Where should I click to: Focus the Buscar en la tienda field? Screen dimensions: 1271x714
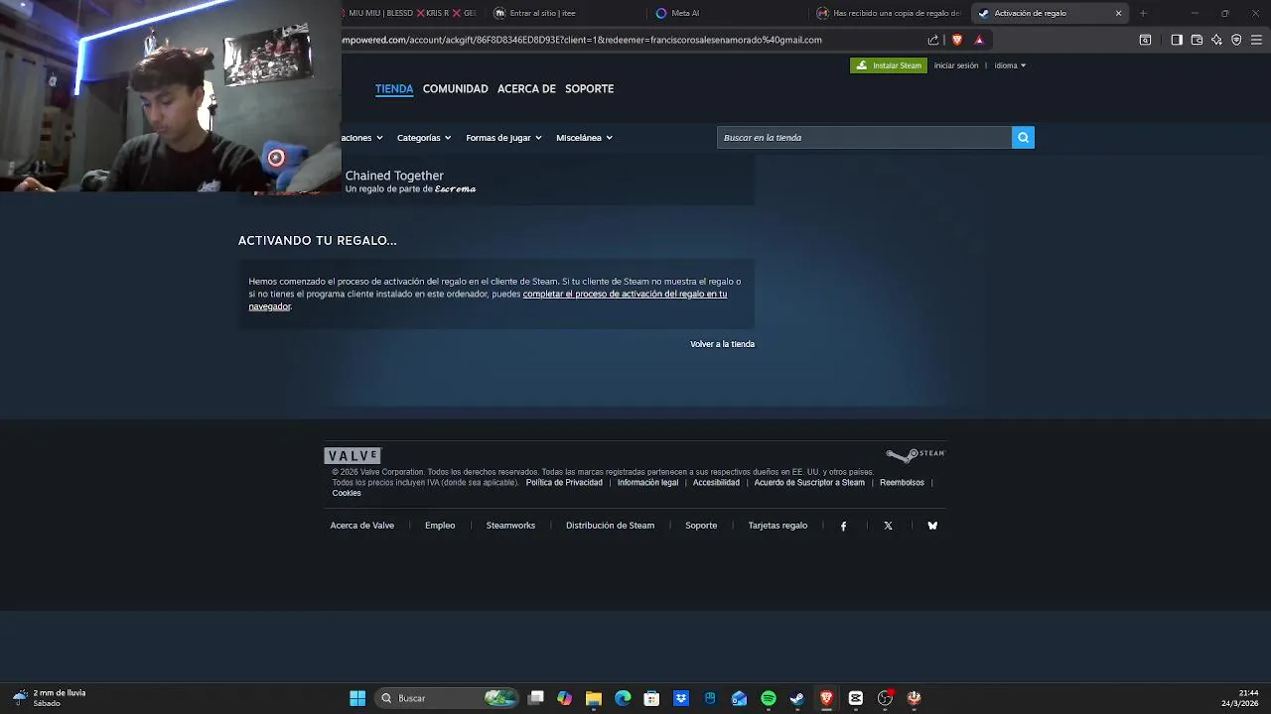pyautogui.click(x=864, y=138)
